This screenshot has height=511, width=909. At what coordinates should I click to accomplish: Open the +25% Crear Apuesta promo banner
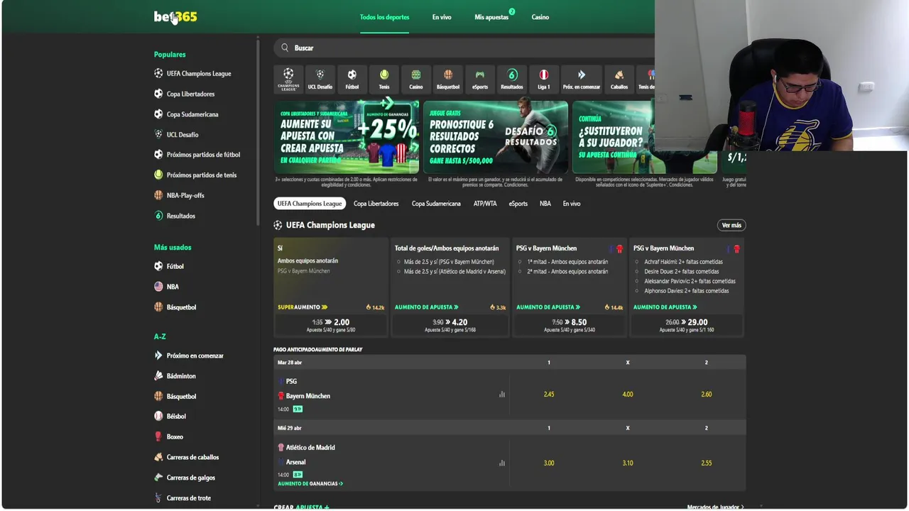(347, 137)
